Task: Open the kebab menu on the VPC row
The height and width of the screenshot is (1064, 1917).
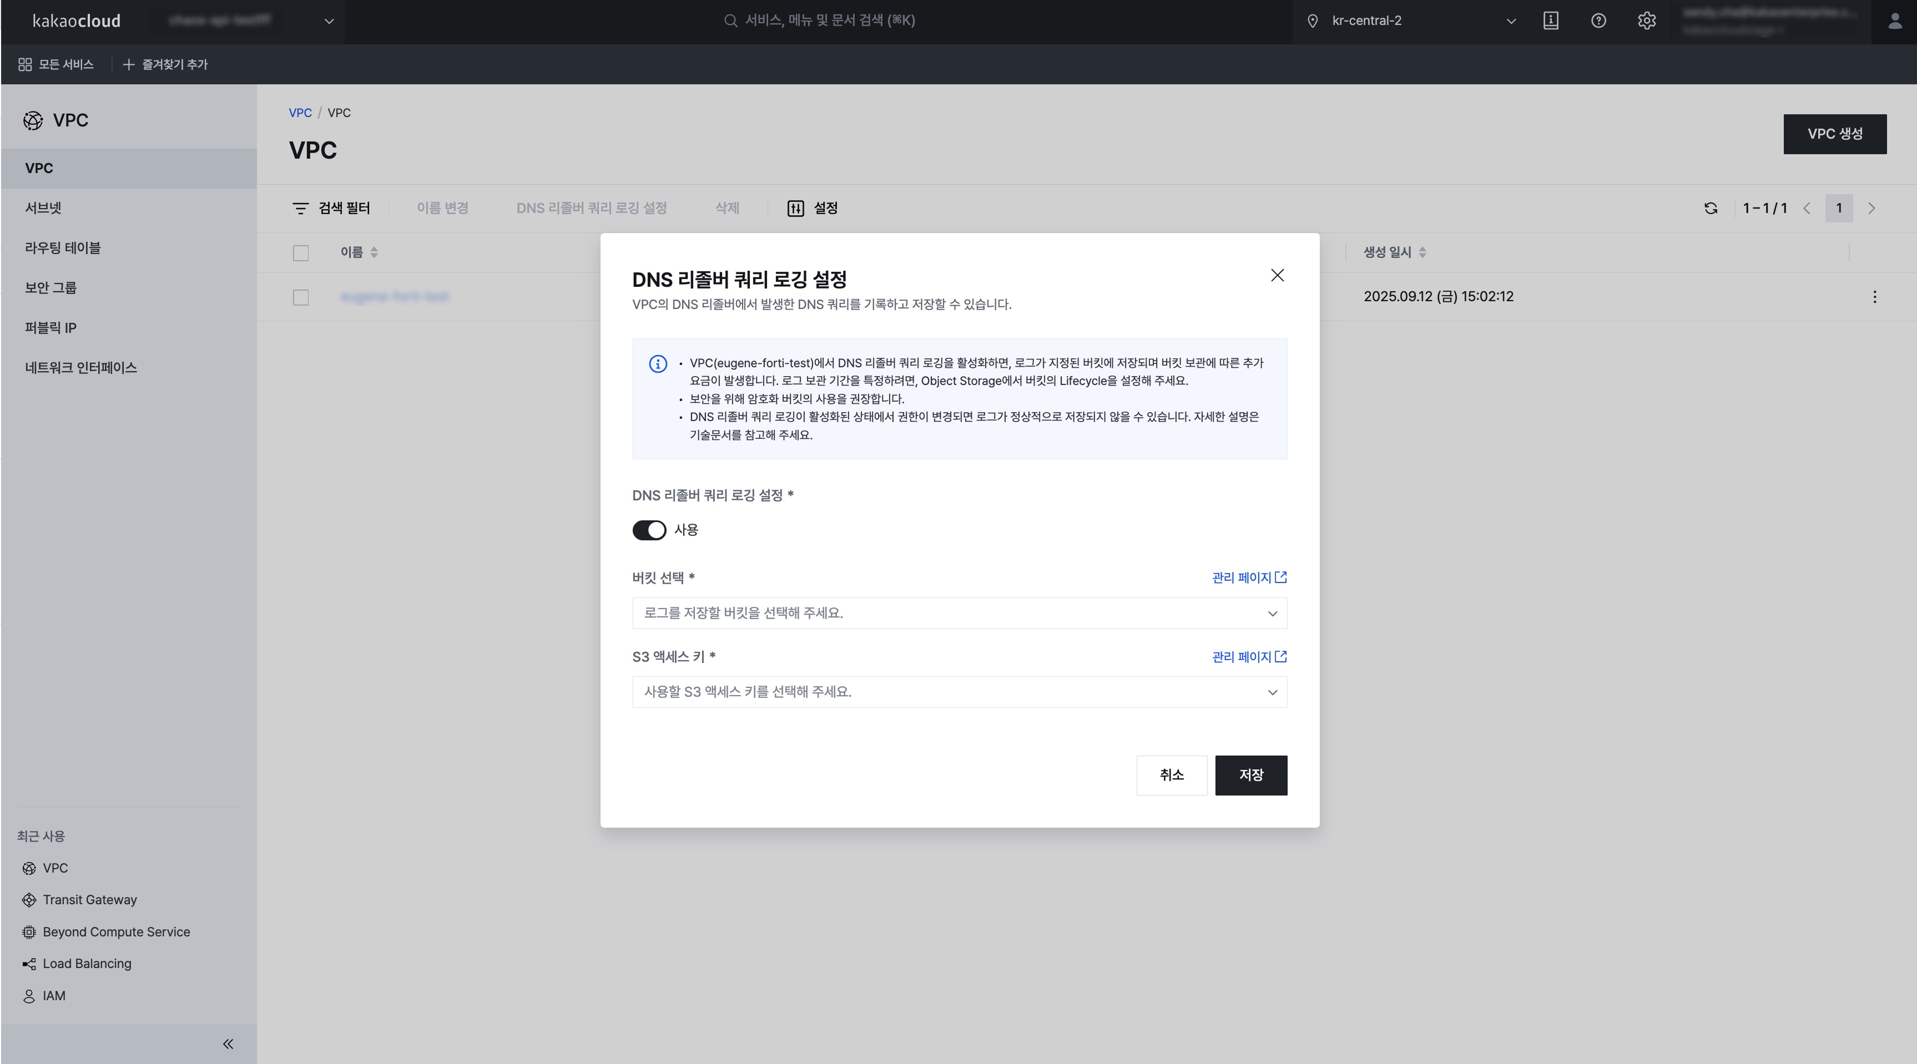Action: (x=1875, y=297)
